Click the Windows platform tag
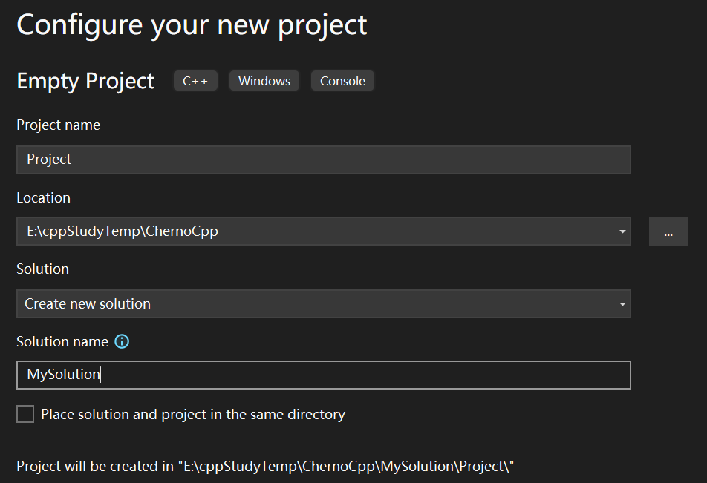 [264, 81]
